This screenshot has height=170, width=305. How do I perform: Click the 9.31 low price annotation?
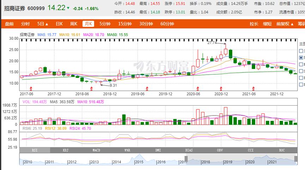tap(113, 86)
